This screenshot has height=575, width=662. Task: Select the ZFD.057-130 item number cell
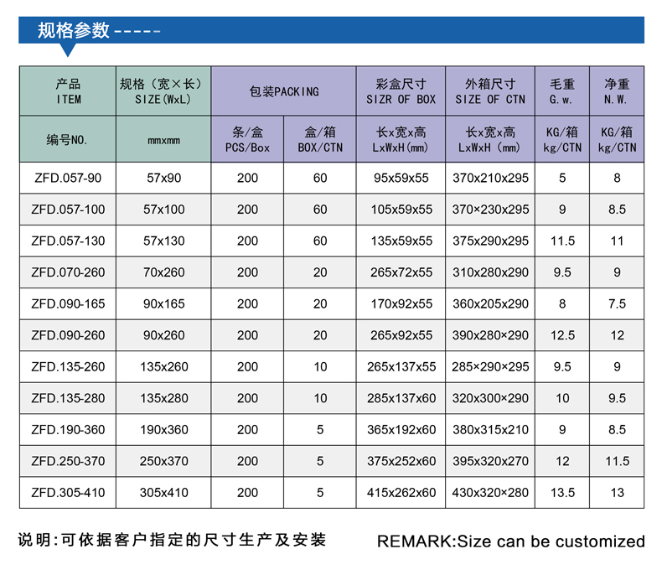[x=68, y=241]
